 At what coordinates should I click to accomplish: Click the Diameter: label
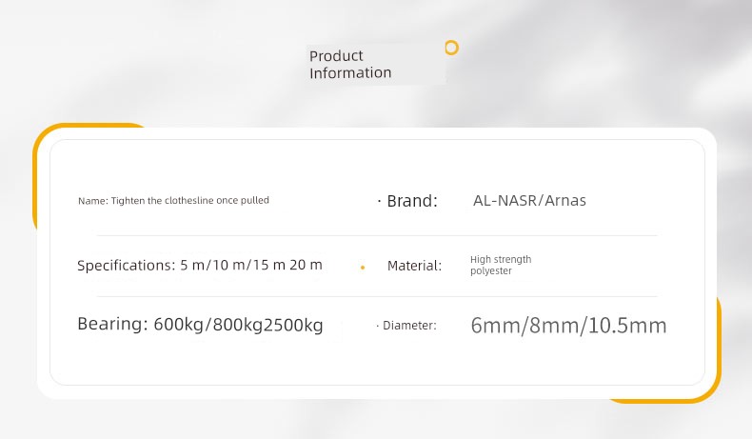[409, 326]
